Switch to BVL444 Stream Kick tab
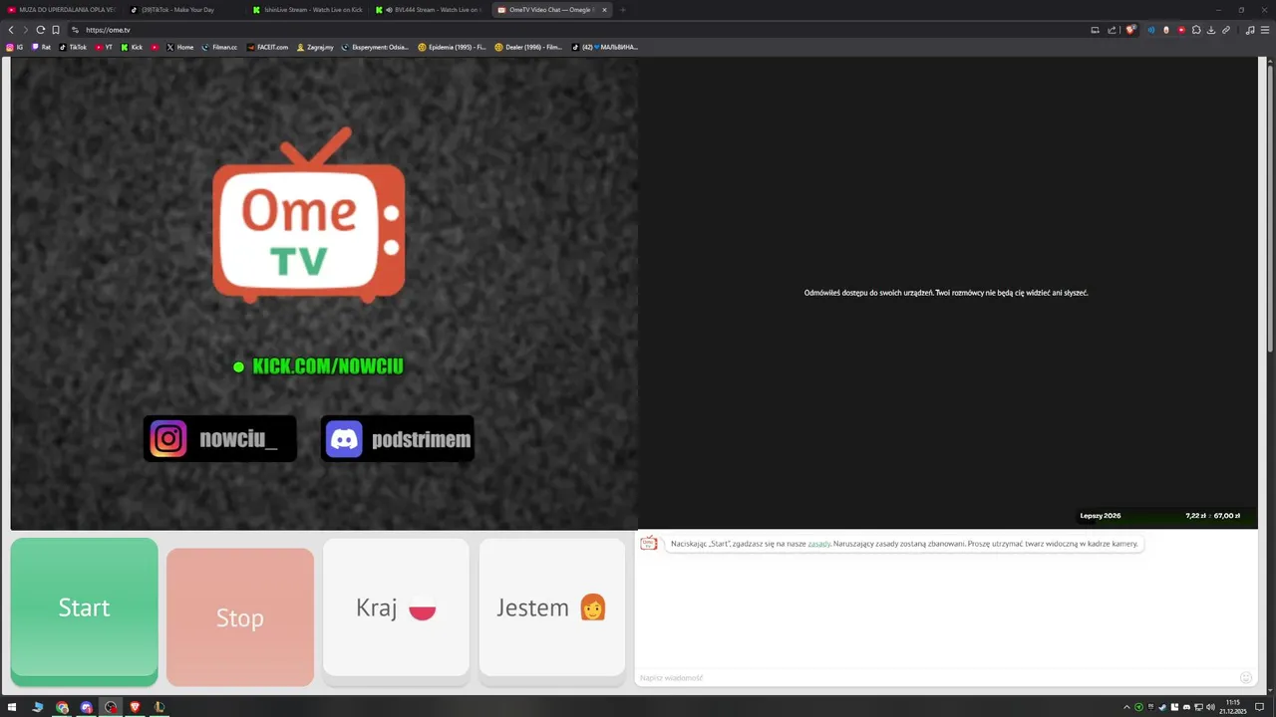 [431, 10]
